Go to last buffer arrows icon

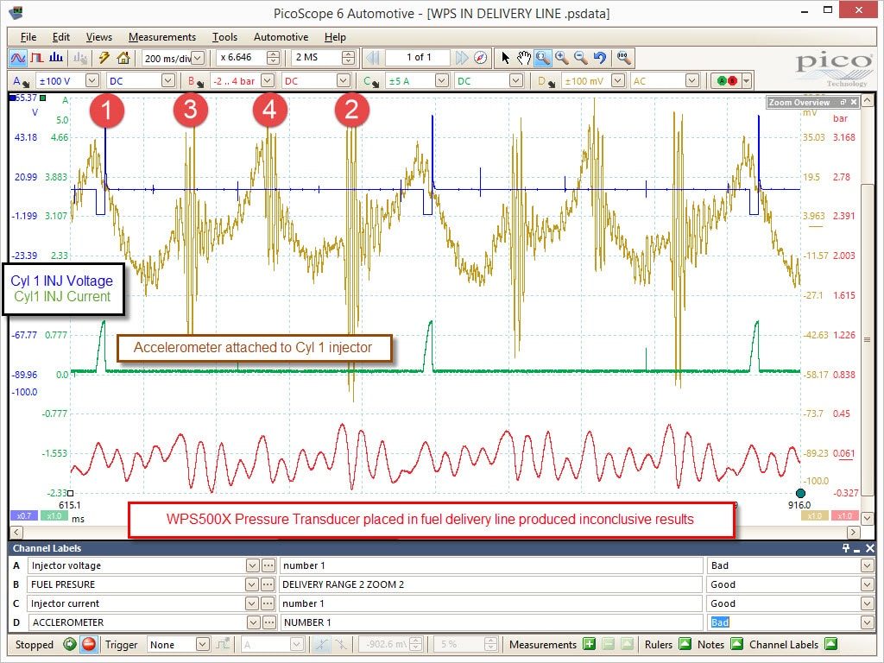click(462, 58)
